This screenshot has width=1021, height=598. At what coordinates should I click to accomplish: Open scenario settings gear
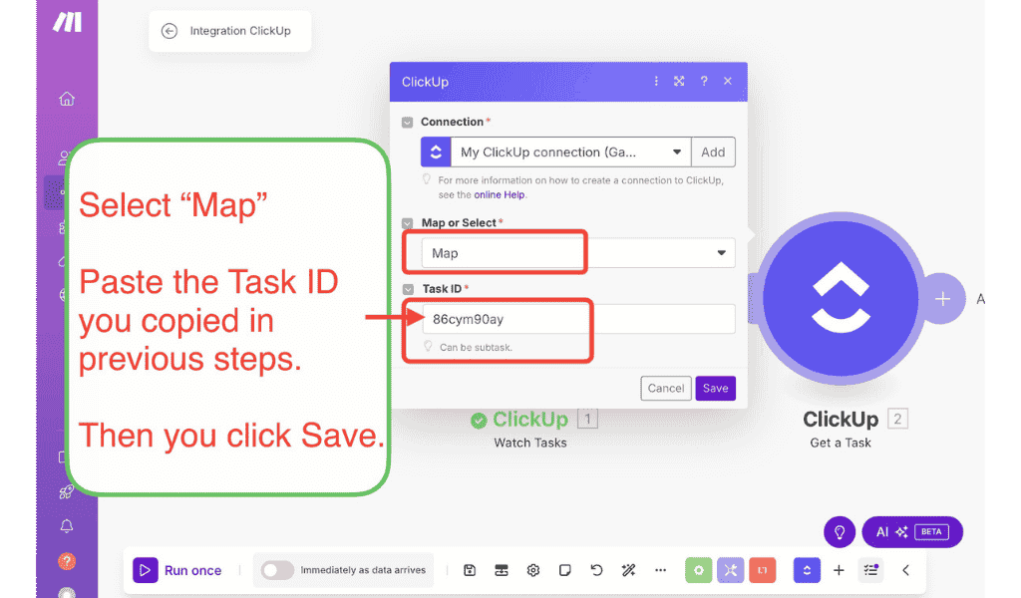(x=533, y=571)
